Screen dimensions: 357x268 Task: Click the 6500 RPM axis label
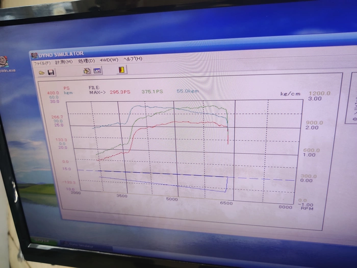pyautogui.click(x=226, y=203)
